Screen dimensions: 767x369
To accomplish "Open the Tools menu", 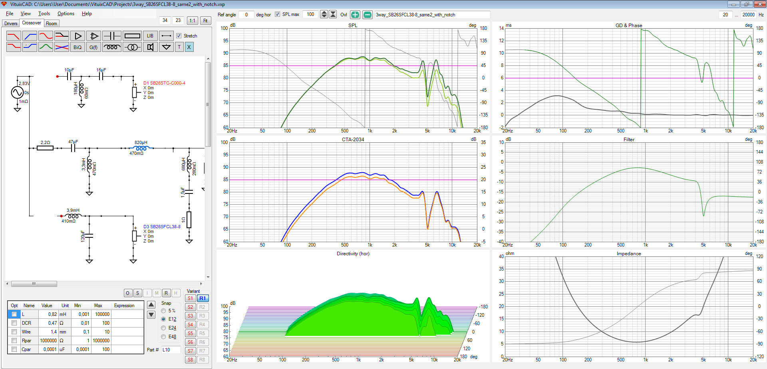I will pyautogui.click(x=44, y=14).
